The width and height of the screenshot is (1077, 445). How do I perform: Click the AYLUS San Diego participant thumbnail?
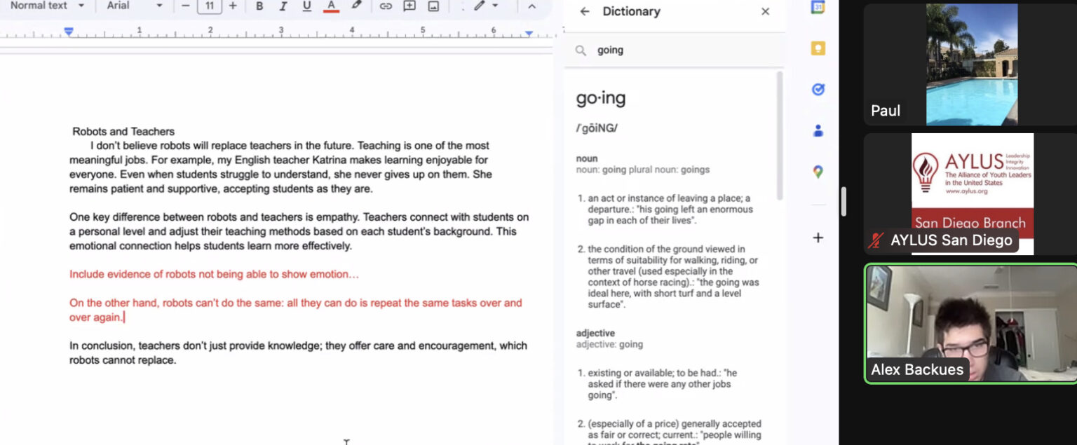click(x=970, y=194)
